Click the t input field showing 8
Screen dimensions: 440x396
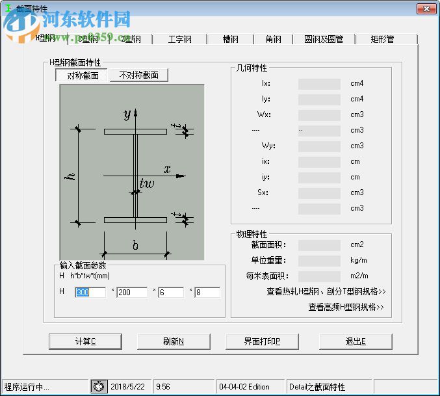pyautogui.click(x=207, y=293)
